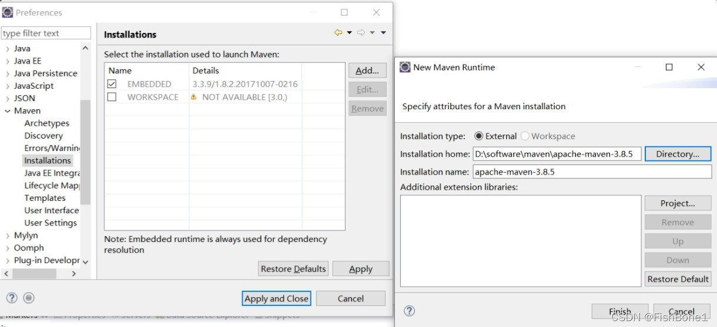Click the preference recorder (Oomph) icon
The image size is (717, 327).
click(29, 298)
